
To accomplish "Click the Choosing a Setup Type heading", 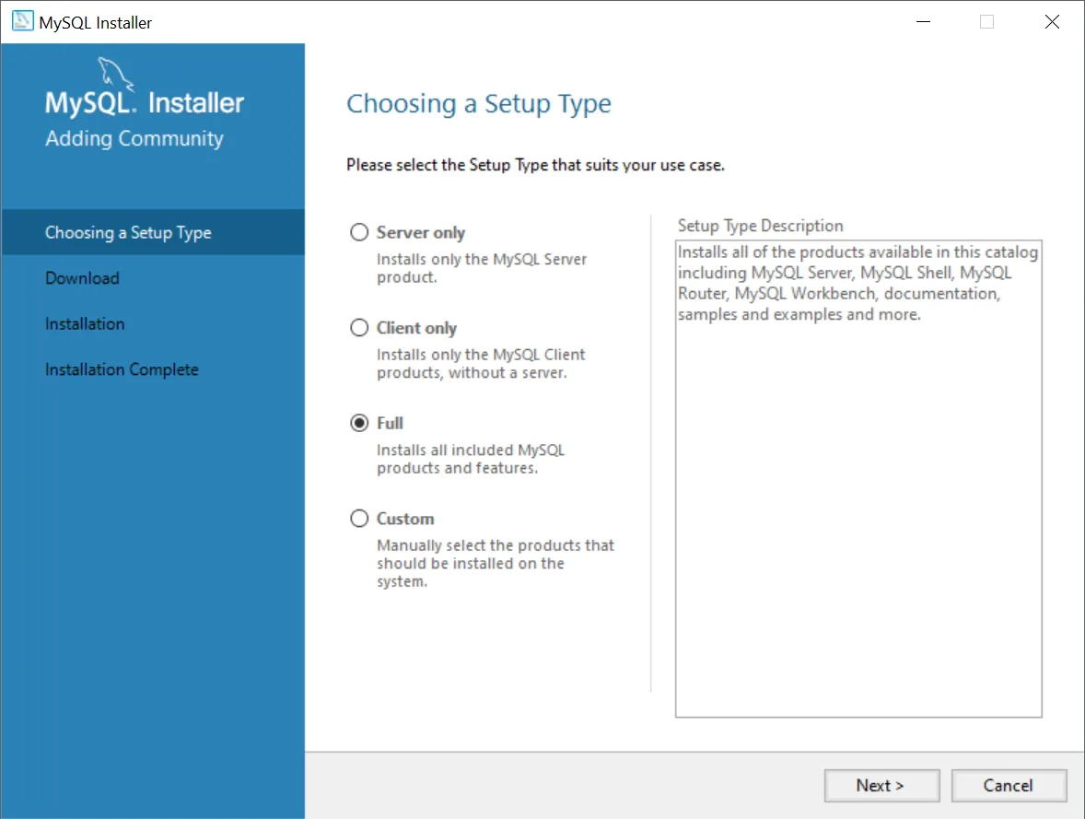I will click(x=479, y=103).
